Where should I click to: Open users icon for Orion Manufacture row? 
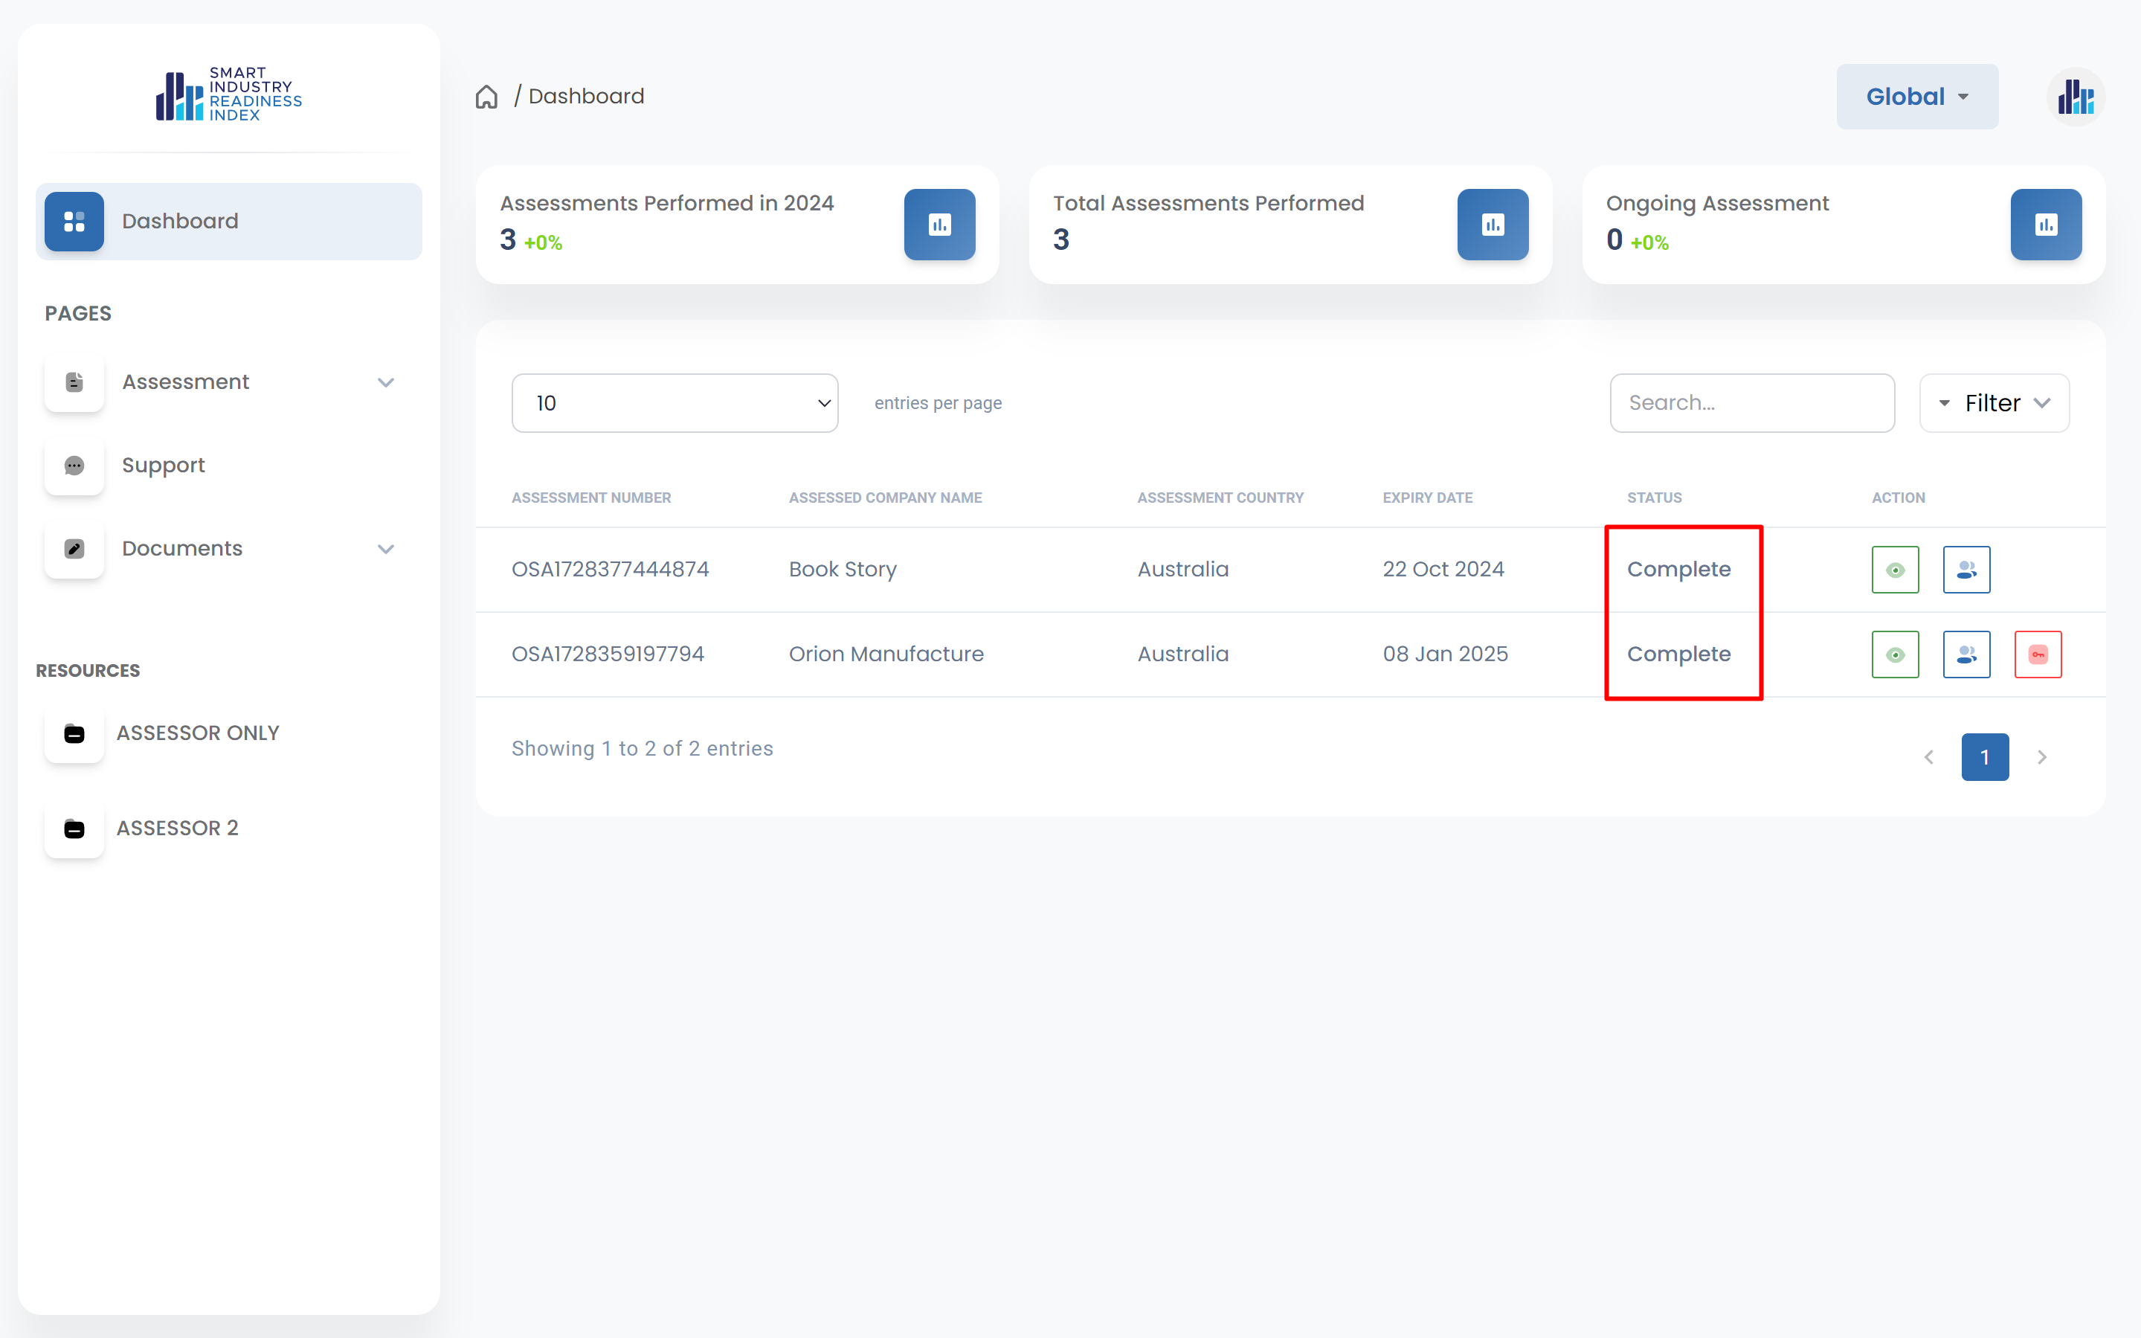pyautogui.click(x=1965, y=654)
